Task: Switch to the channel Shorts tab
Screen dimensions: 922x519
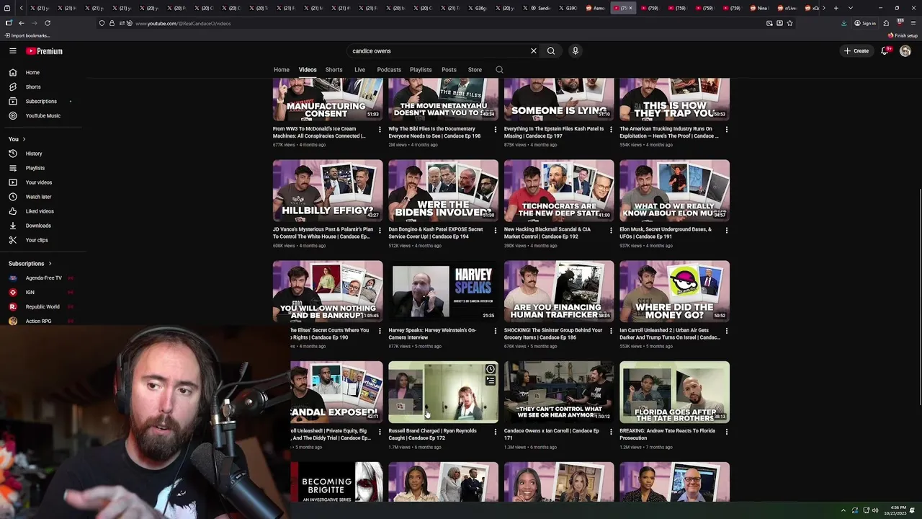Action: click(334, 70)
